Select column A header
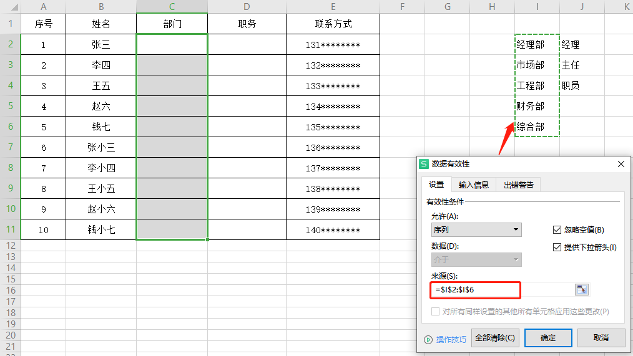The width and height of the screenshot is (633, 356). pos(43,6)
